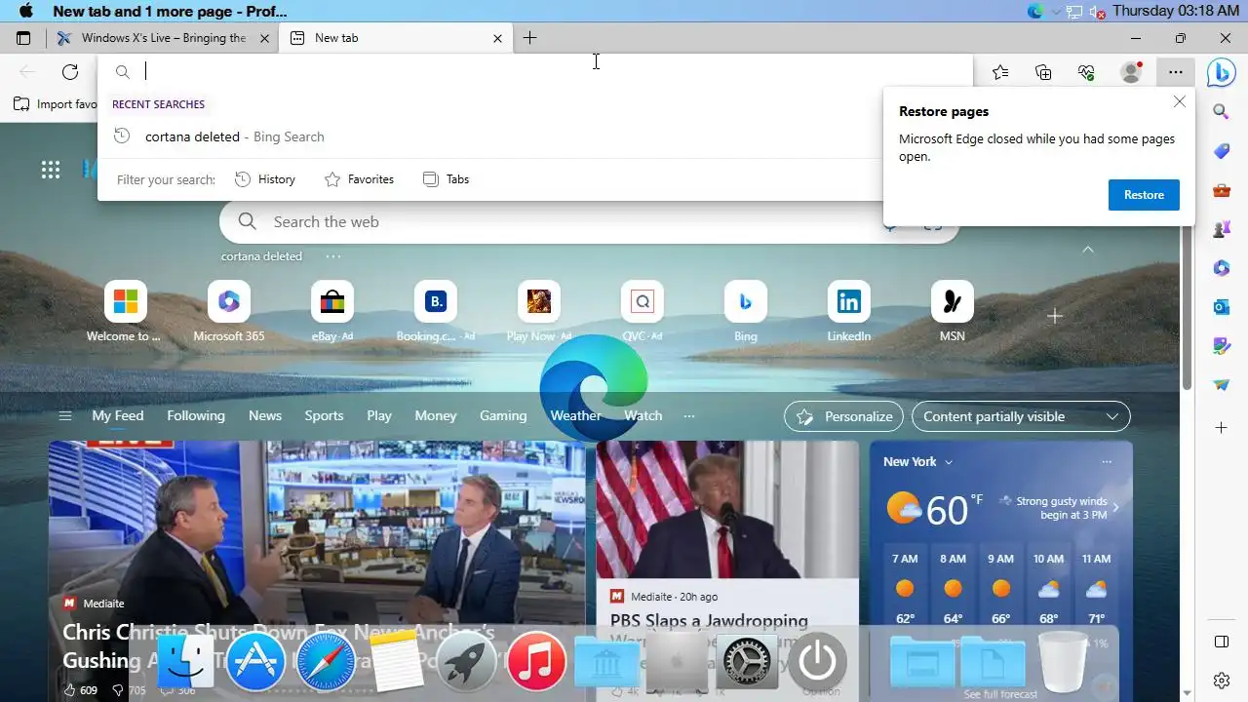Open sidebar settings gear icon

tap(1221, 681)
